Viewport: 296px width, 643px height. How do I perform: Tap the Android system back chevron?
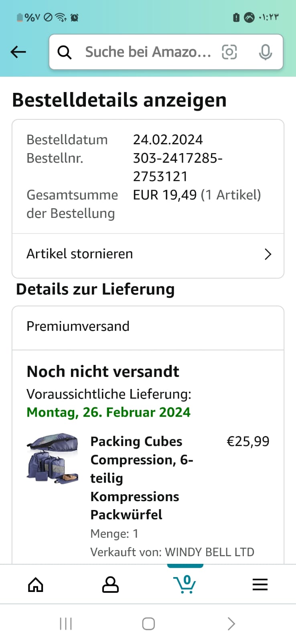tap(231, 624)
